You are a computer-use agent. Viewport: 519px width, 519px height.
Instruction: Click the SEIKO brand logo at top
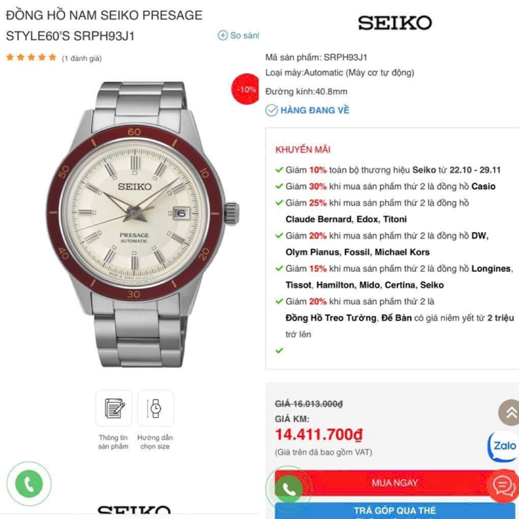tap(394, 23)
